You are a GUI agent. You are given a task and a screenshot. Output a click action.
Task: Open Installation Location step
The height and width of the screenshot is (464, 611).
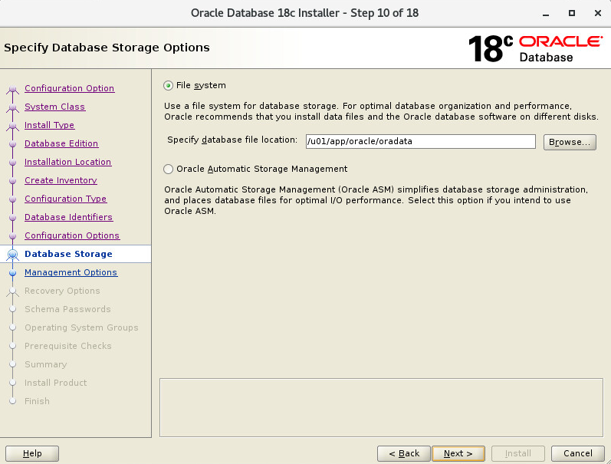[x=67, y=162]
